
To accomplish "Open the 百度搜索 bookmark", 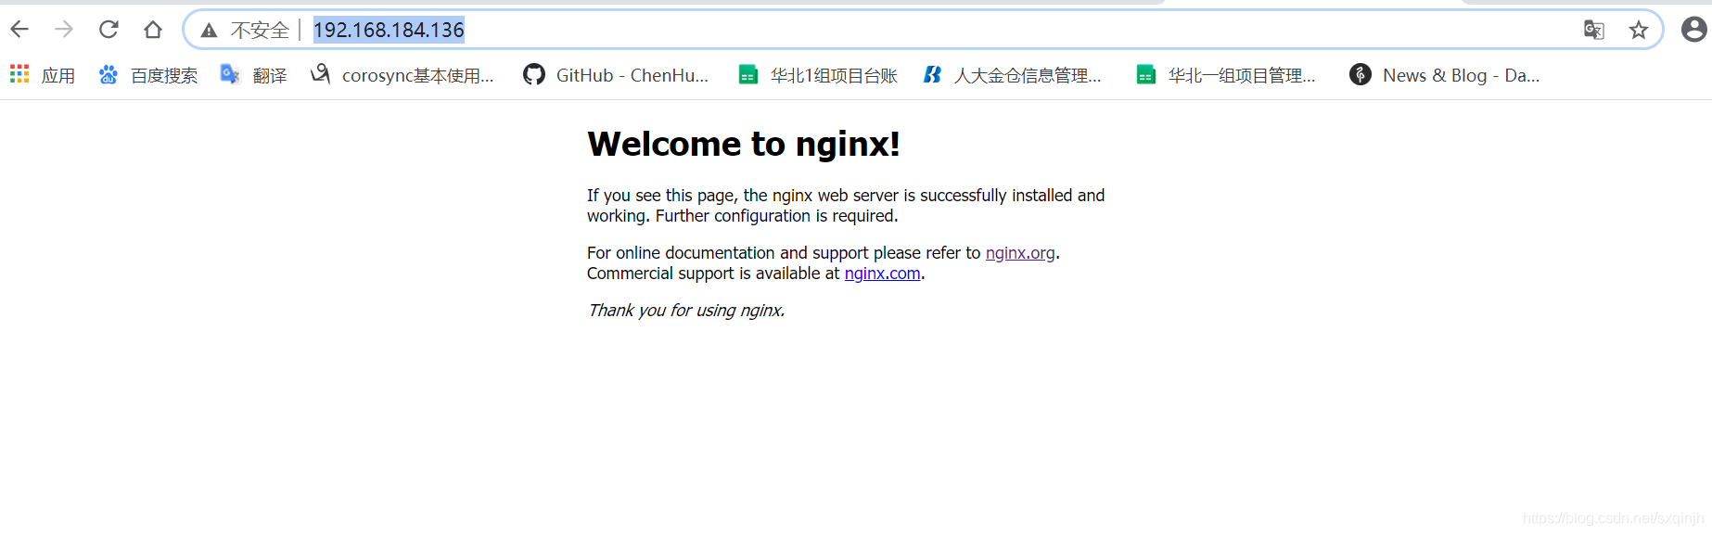I will coord(148,75).
